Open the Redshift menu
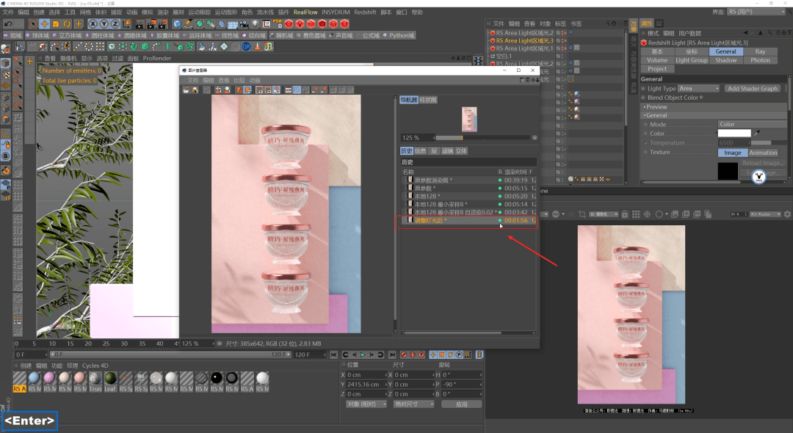Screen dimensions: 793x433 (x=365, y=12)
